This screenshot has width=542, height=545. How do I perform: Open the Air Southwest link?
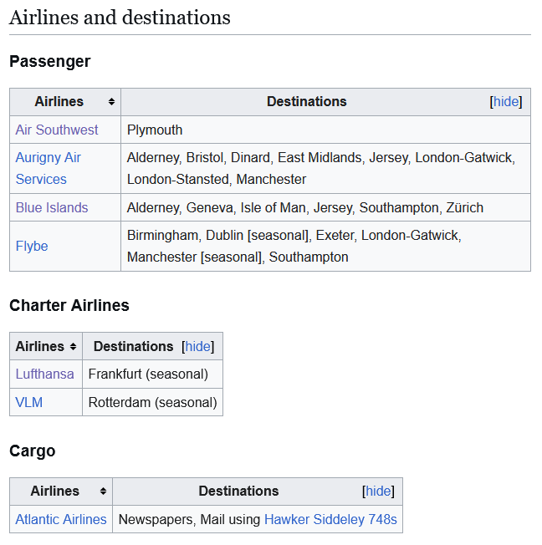[x=57, y=130]
